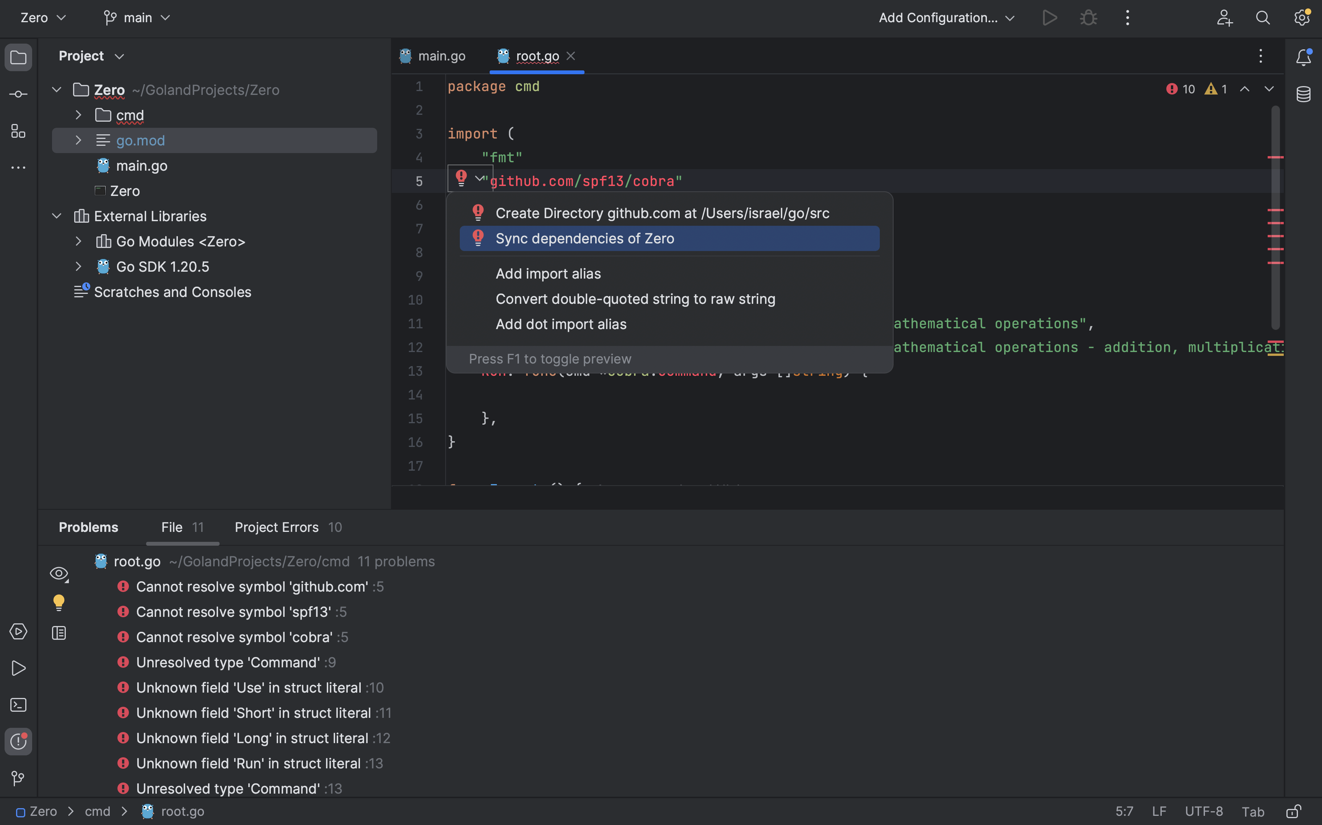Open the Terminal tool window

[x=18, y=705]
